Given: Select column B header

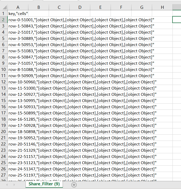Looking at the screenshot, I should pyautogui.click(x=38, y=7).
